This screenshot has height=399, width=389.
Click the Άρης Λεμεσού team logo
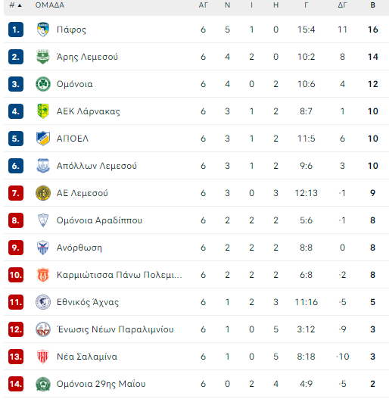43,57
